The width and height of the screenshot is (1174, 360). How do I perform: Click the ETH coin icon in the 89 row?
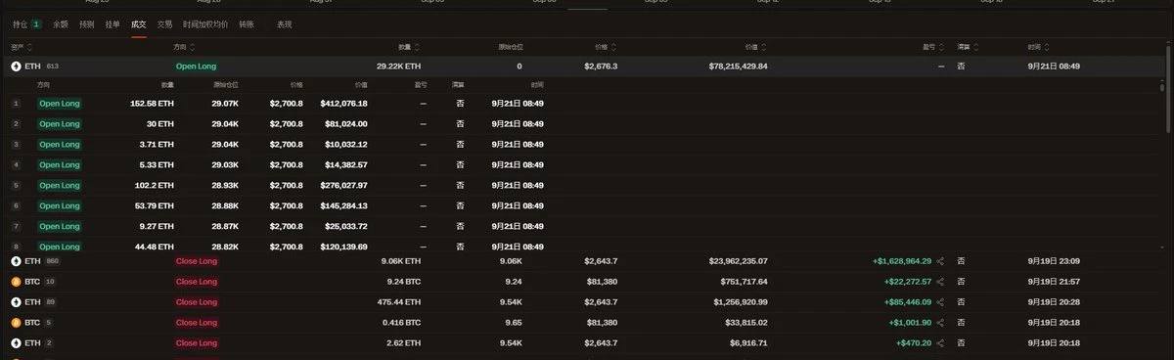(16, 302)
